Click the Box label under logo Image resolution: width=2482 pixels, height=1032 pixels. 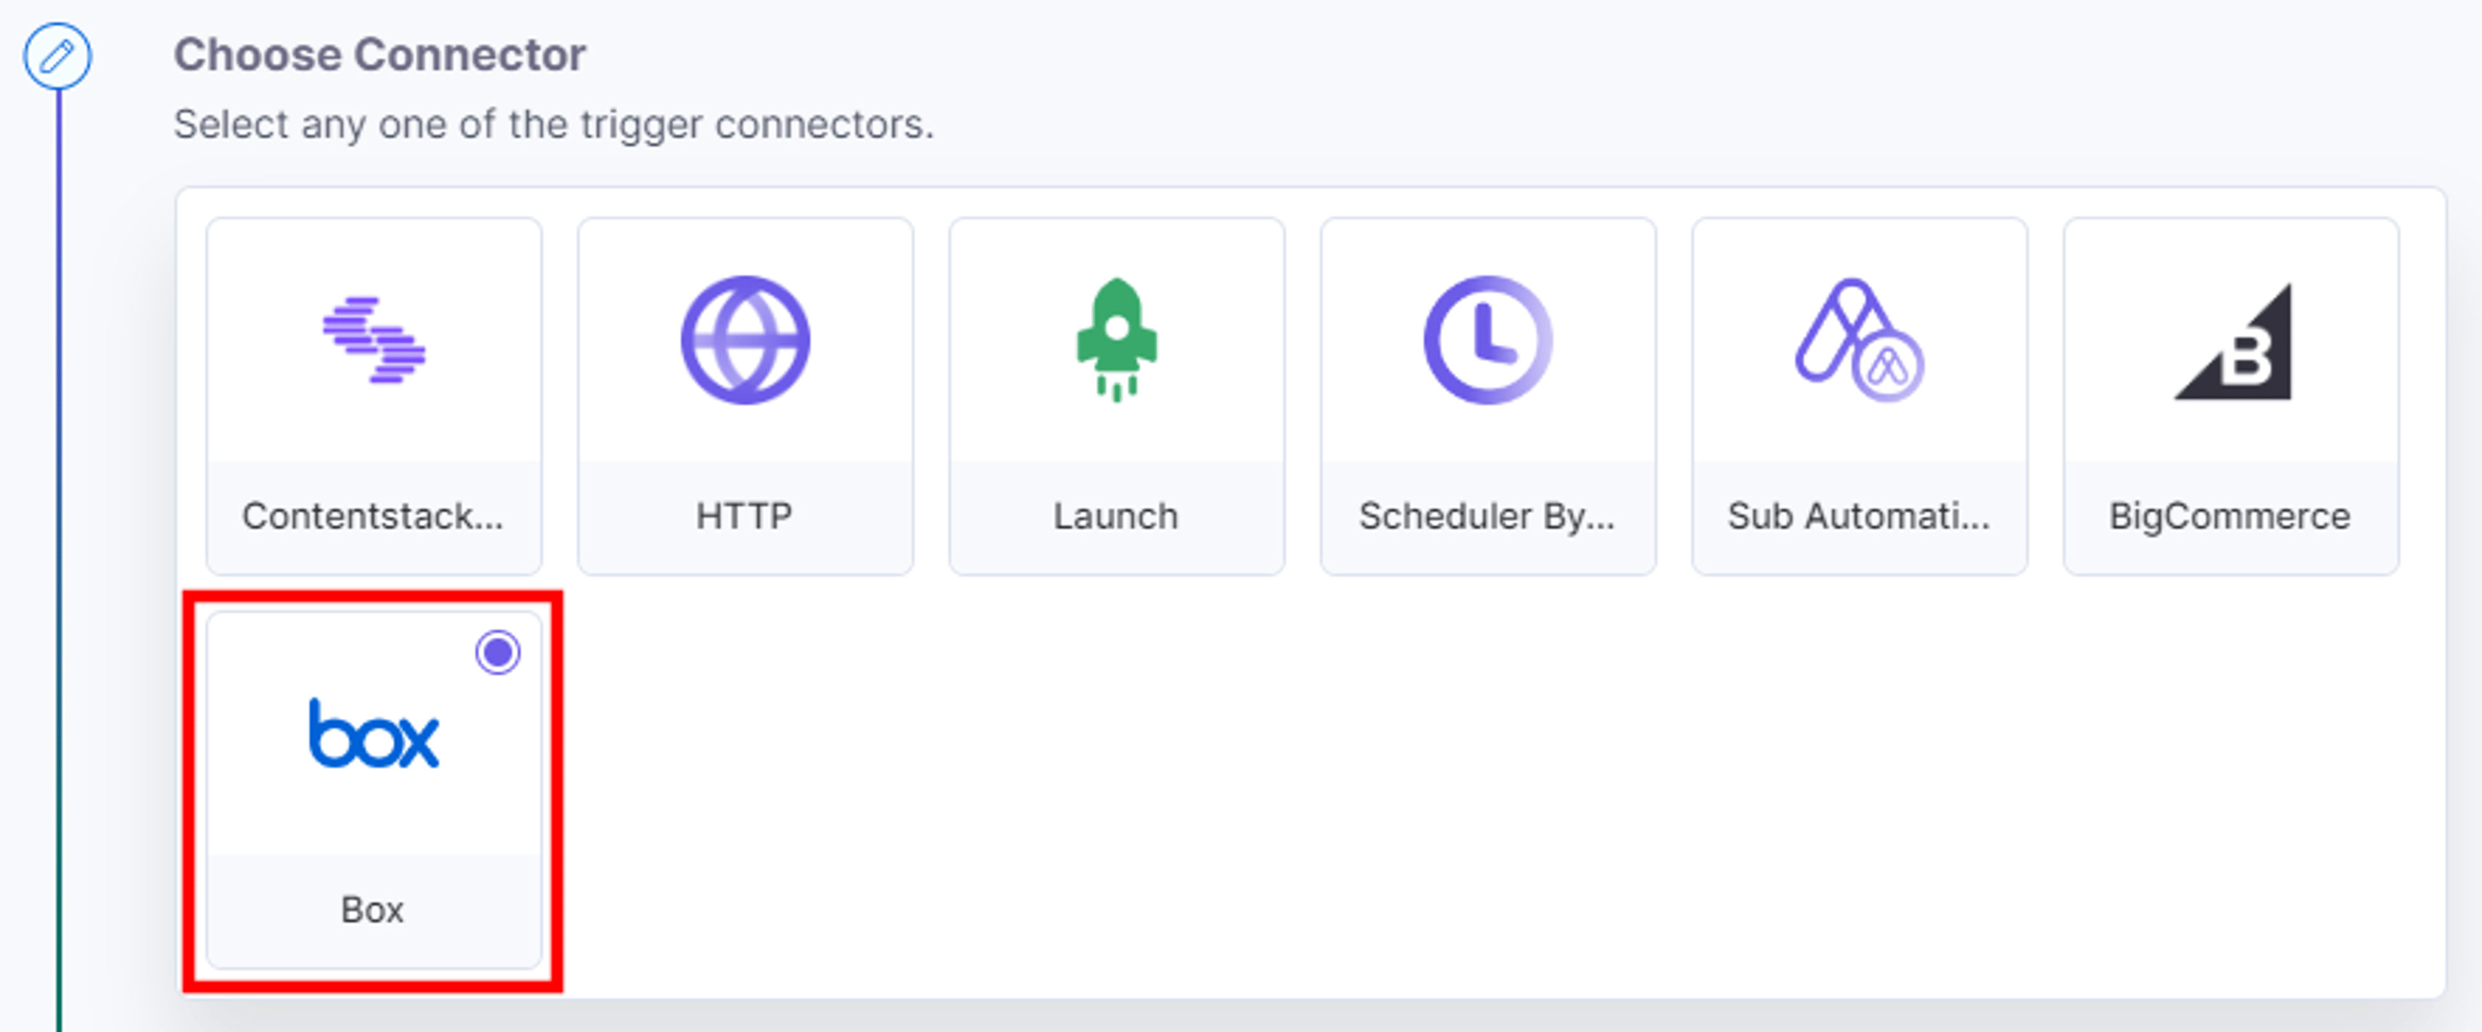[373, 910]
